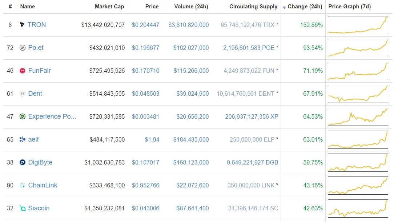This screenshot has width=394, height=222.
Task: Click Siacoin market cap $1,350,232,081
Action: tap(105, 208)
